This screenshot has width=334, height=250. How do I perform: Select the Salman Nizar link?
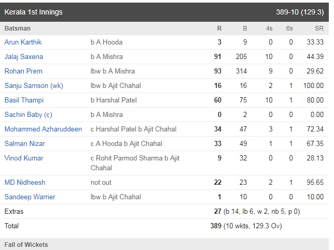pyautogui.click(x=24, y=143)
